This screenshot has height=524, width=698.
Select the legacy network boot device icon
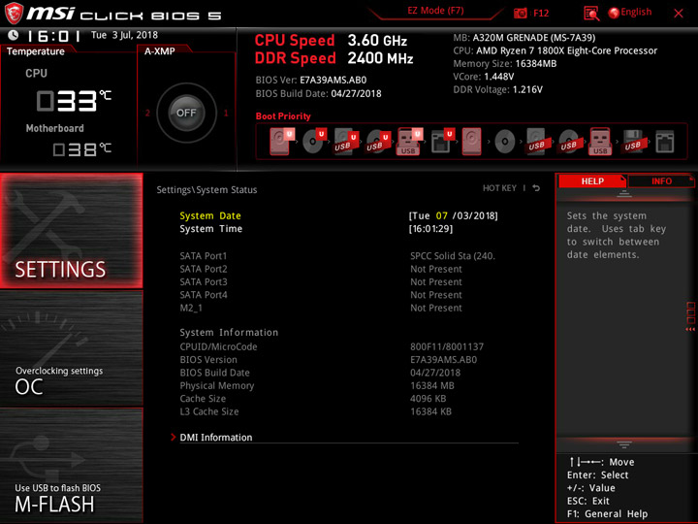[x=665, y=142]
